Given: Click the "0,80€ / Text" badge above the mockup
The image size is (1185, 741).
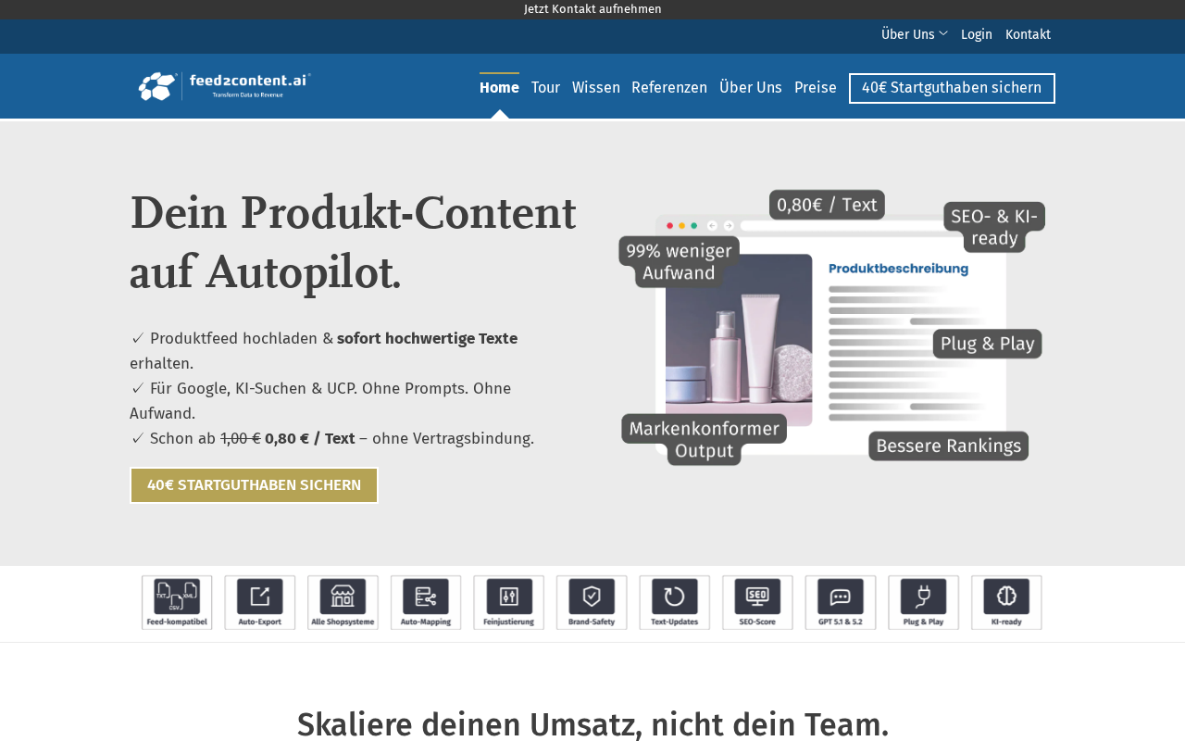Looking at the screenshot, I should coord(827,205).
